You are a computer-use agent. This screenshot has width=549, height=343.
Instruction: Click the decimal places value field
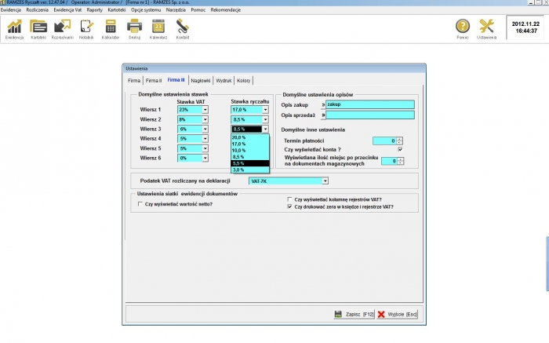[x=389, y=161]
